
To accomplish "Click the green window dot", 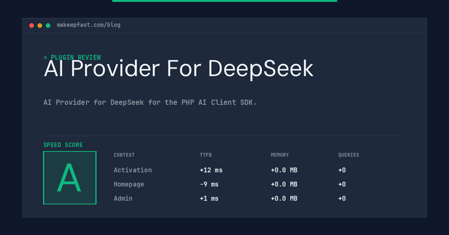I will pos(48,25).
